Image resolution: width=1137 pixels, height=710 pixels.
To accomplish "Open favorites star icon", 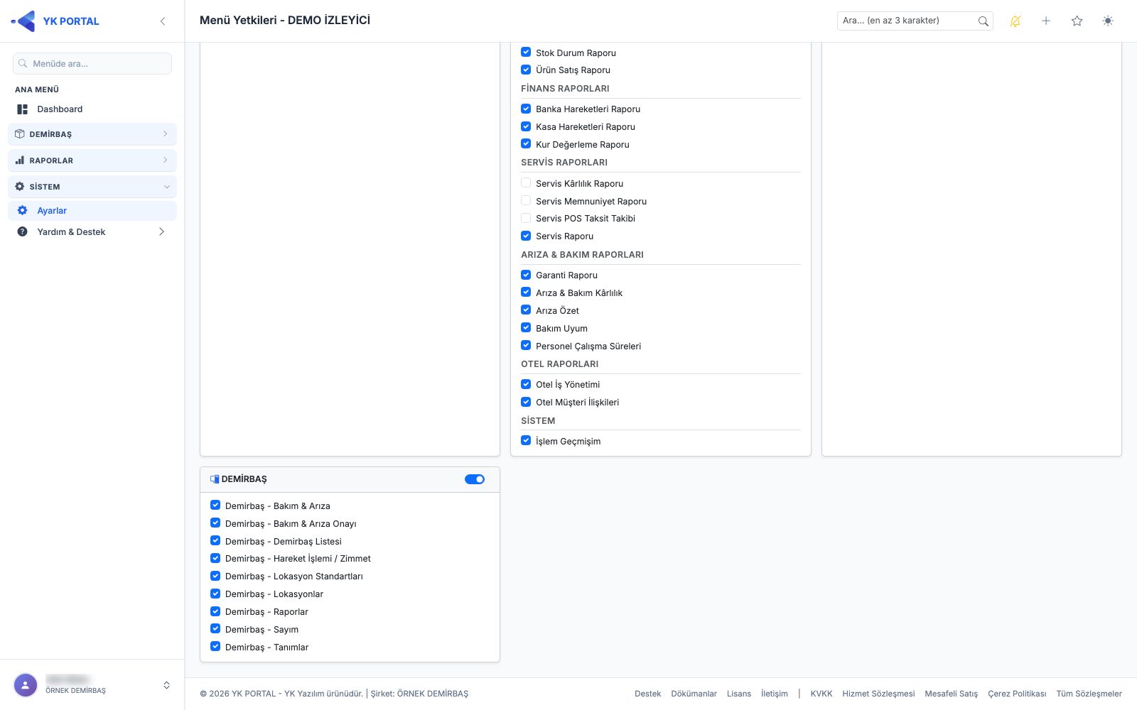I will click(x=1077, y=21).
